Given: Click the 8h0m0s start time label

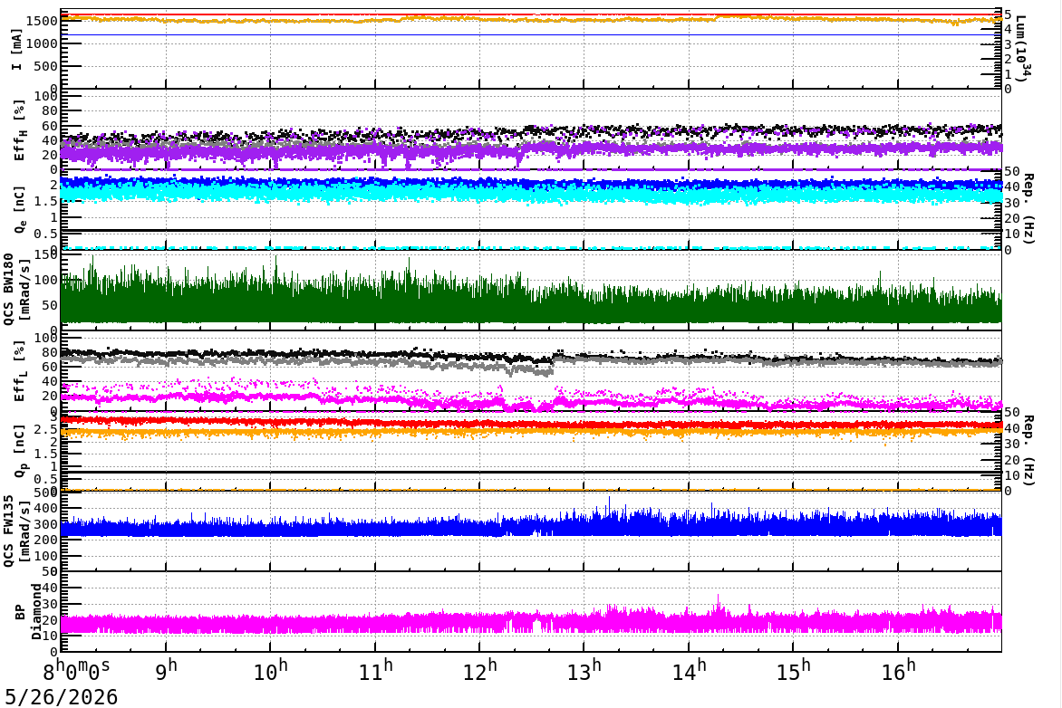Looking at the screenshot, I should click(x=76, y=670).
